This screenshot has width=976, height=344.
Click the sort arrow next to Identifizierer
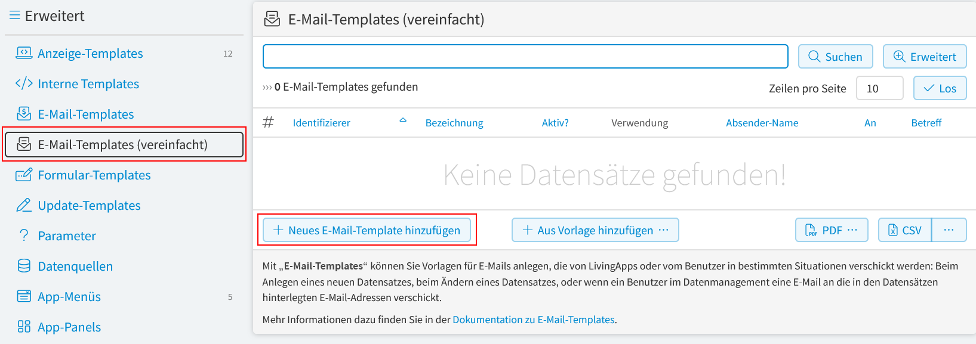pos(403,120)
